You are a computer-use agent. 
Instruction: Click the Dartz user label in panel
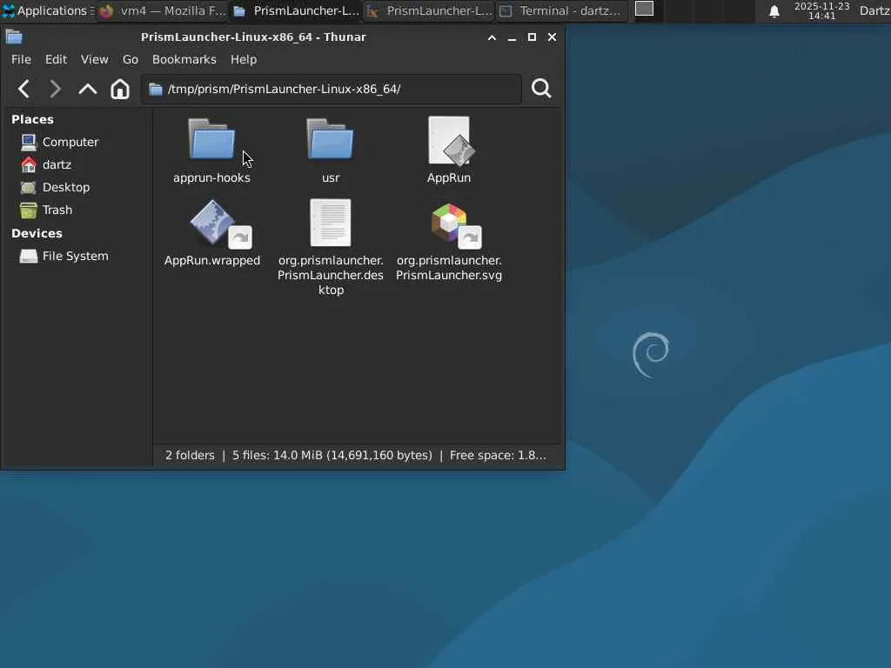874,10
